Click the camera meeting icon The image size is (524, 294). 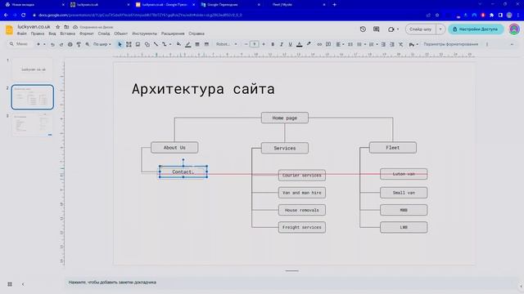[391, 29]
